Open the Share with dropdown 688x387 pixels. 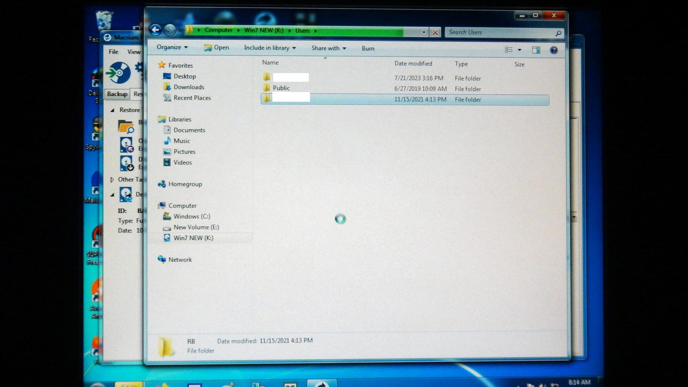[x=328, y=48]
